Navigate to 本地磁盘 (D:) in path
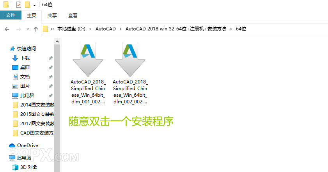The width and height of the screenshot is (328, 172). point(71,29)
